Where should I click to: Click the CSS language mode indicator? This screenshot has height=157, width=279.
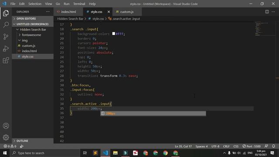pos(236,147)
